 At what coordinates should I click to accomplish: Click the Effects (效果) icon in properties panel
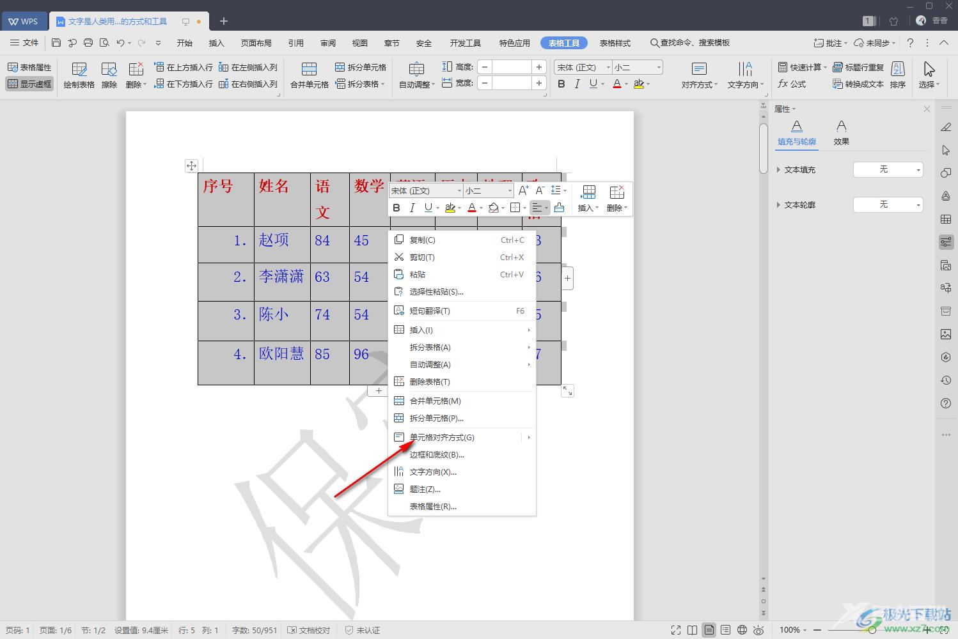[842, 127]
